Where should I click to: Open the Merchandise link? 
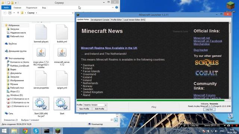pyautogui.click(x=202, y=44)
